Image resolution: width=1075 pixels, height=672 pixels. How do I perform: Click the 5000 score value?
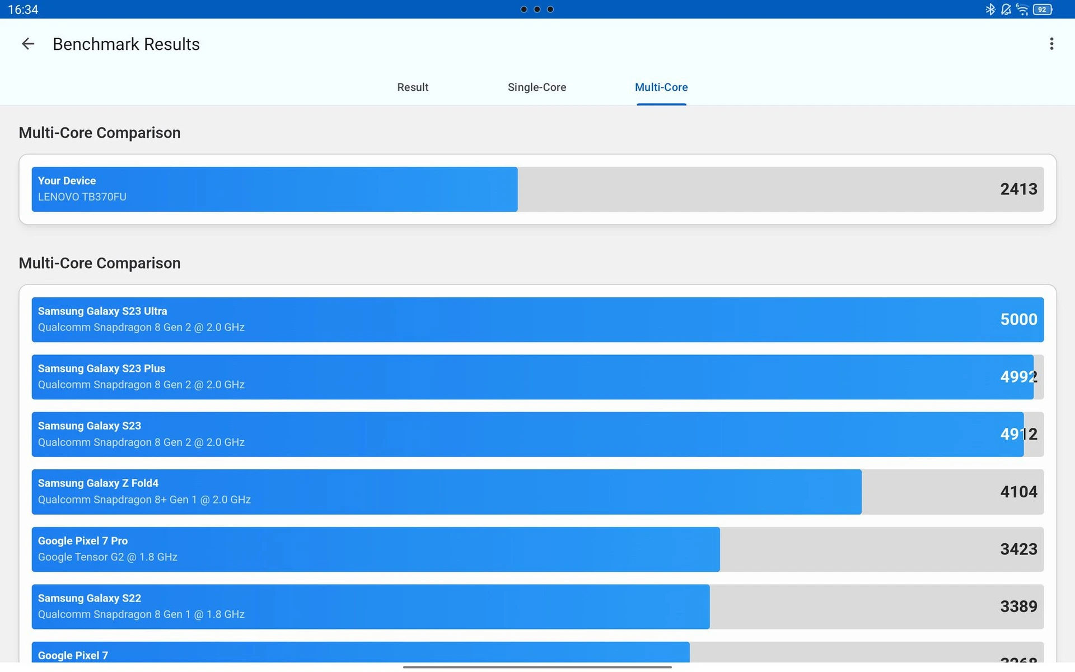click(x=1018, y=319)
